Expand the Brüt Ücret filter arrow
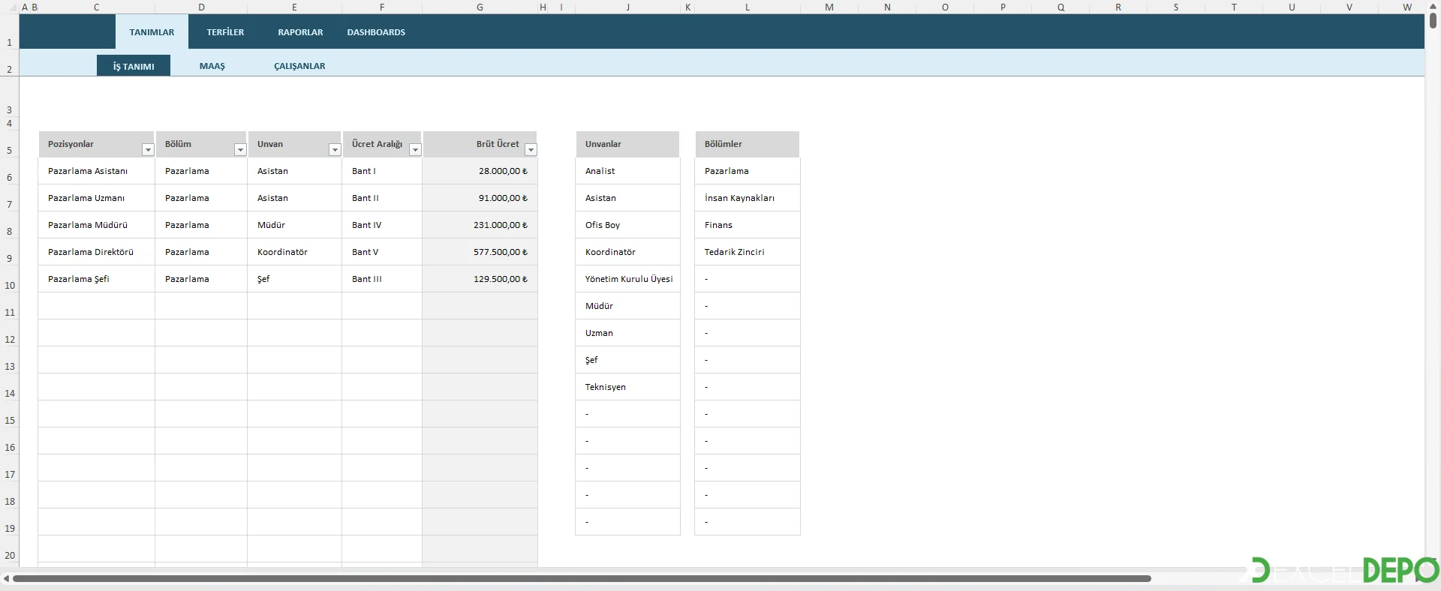This screenshot has height=591, width=1441. coord(531,150)
